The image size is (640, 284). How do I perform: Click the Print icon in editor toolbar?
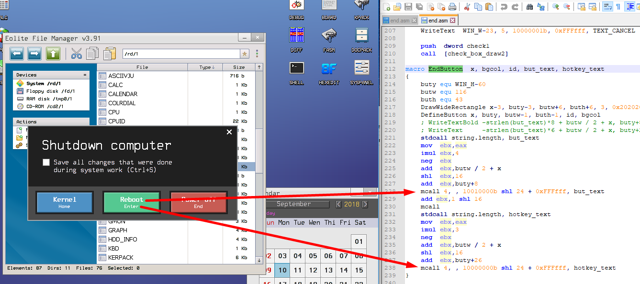(452, 7)
